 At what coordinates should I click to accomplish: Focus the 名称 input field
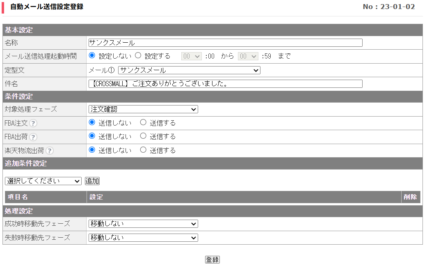(x=226, y=43)
